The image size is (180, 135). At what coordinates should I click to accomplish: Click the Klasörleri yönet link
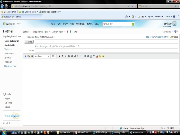point(10,66)
